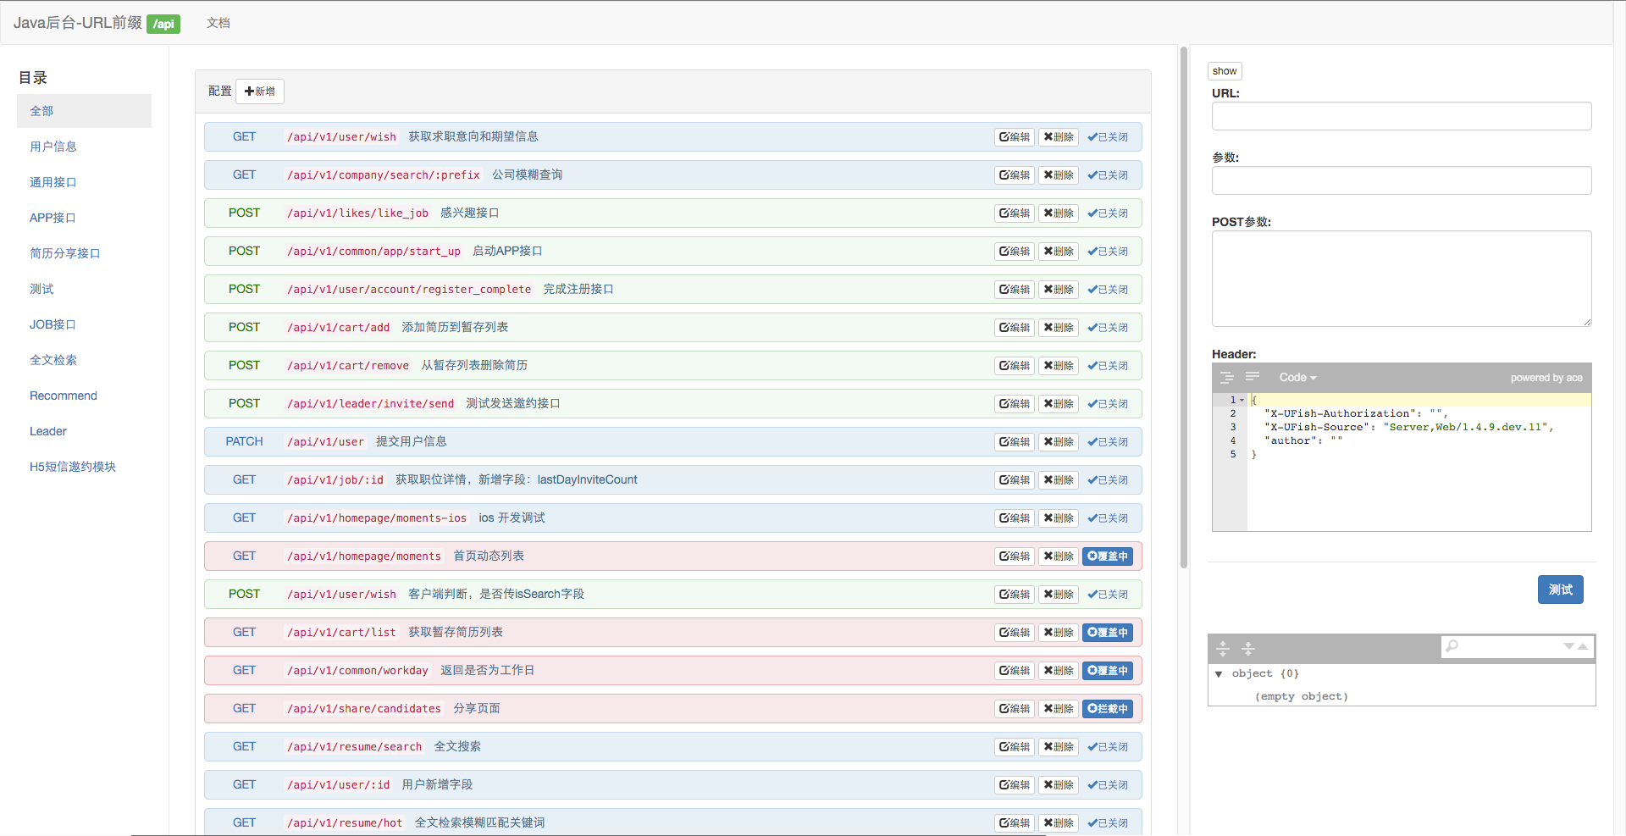The image size is (1626, 836).
Task: Toggle 覆盖中 status for homepage/moments 首页动态列表
Action: coord(1108,556)
